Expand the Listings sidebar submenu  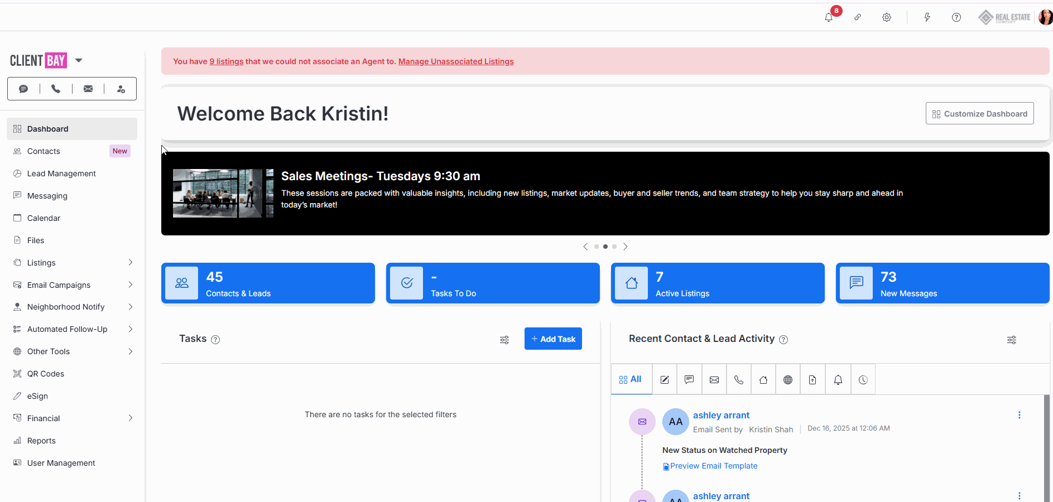pyautogui.click(x=130, y=263)
